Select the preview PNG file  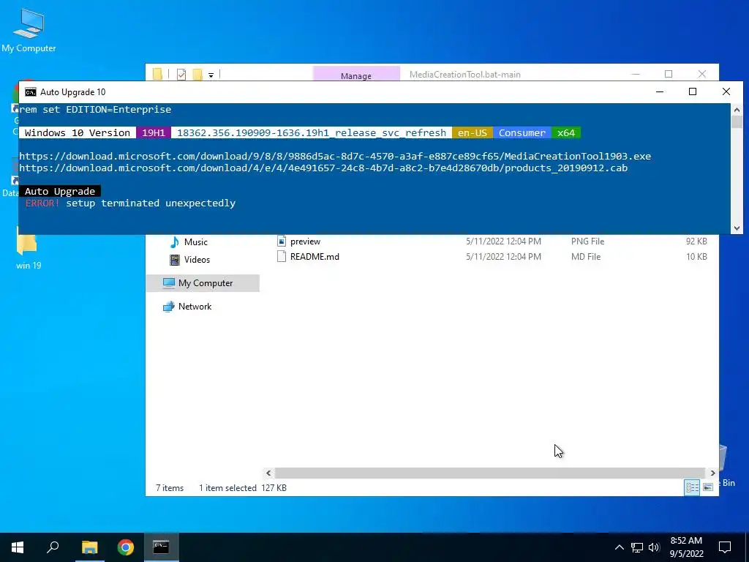click(305, 241)
